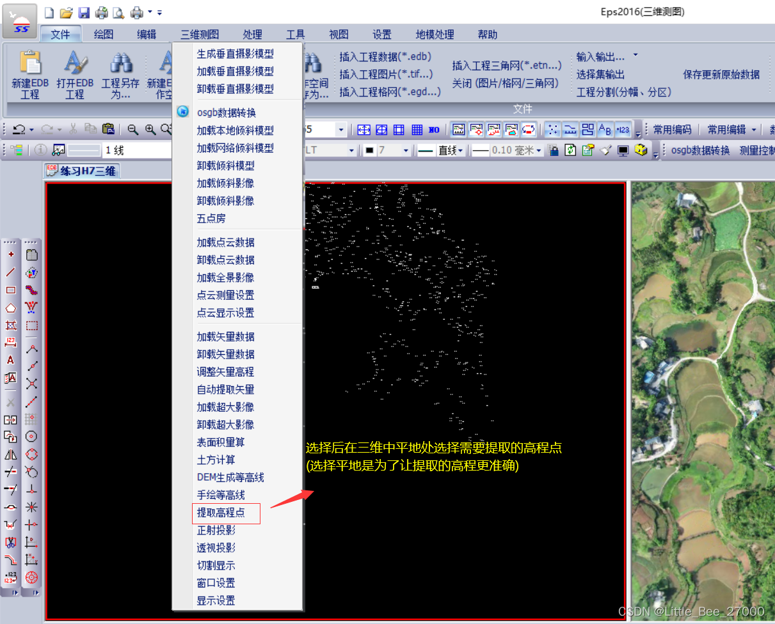
Task: Switch to the 练习H7三维 document tab
Action: click(81, 171)
